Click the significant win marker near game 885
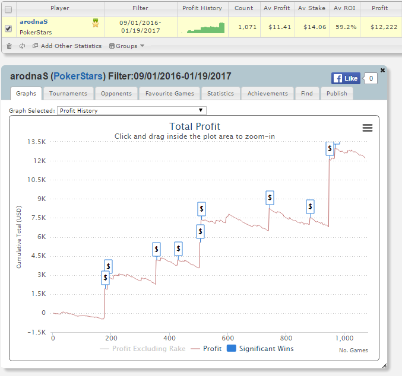Image resolution: width=402 pixels, height=376 pixels. [310, 206]
